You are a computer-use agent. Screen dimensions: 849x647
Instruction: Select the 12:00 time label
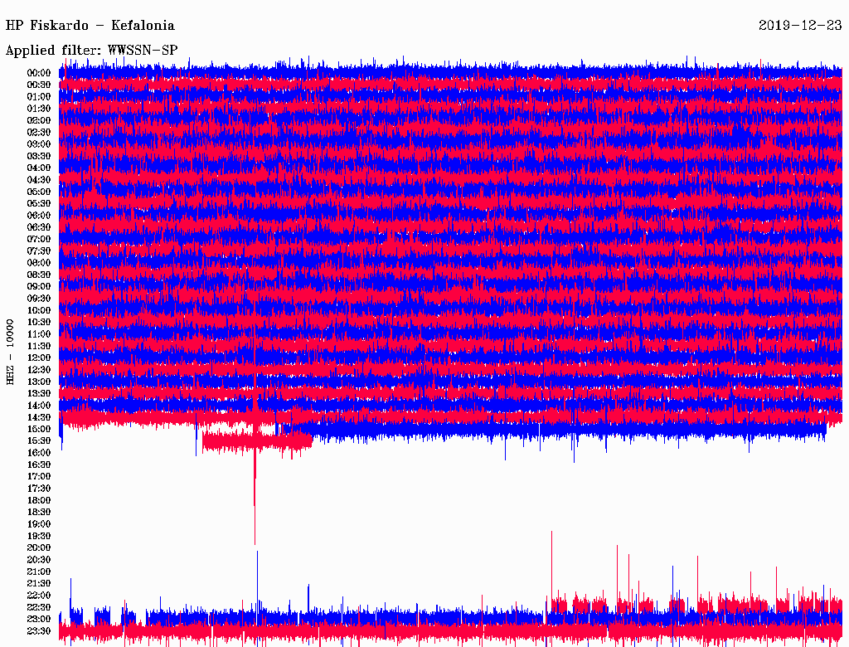(x=39, y=358)
